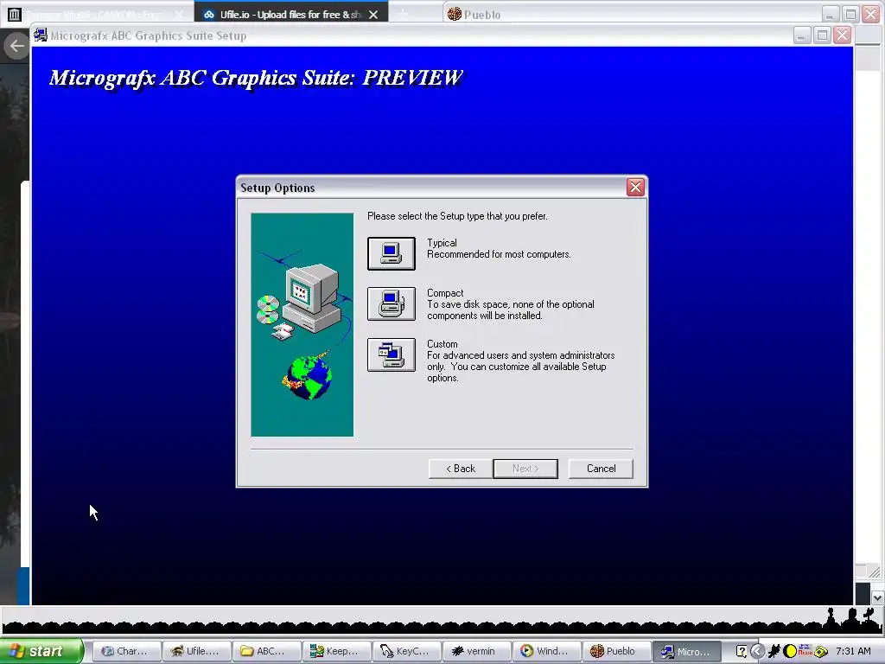The width and height of the screenshot is (885, 664).
Task: Click the 'Custom' option label
Action: [442, 344]
